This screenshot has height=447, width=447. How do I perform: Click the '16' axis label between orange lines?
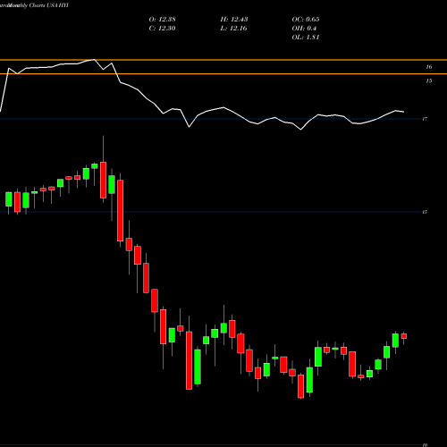428,67
